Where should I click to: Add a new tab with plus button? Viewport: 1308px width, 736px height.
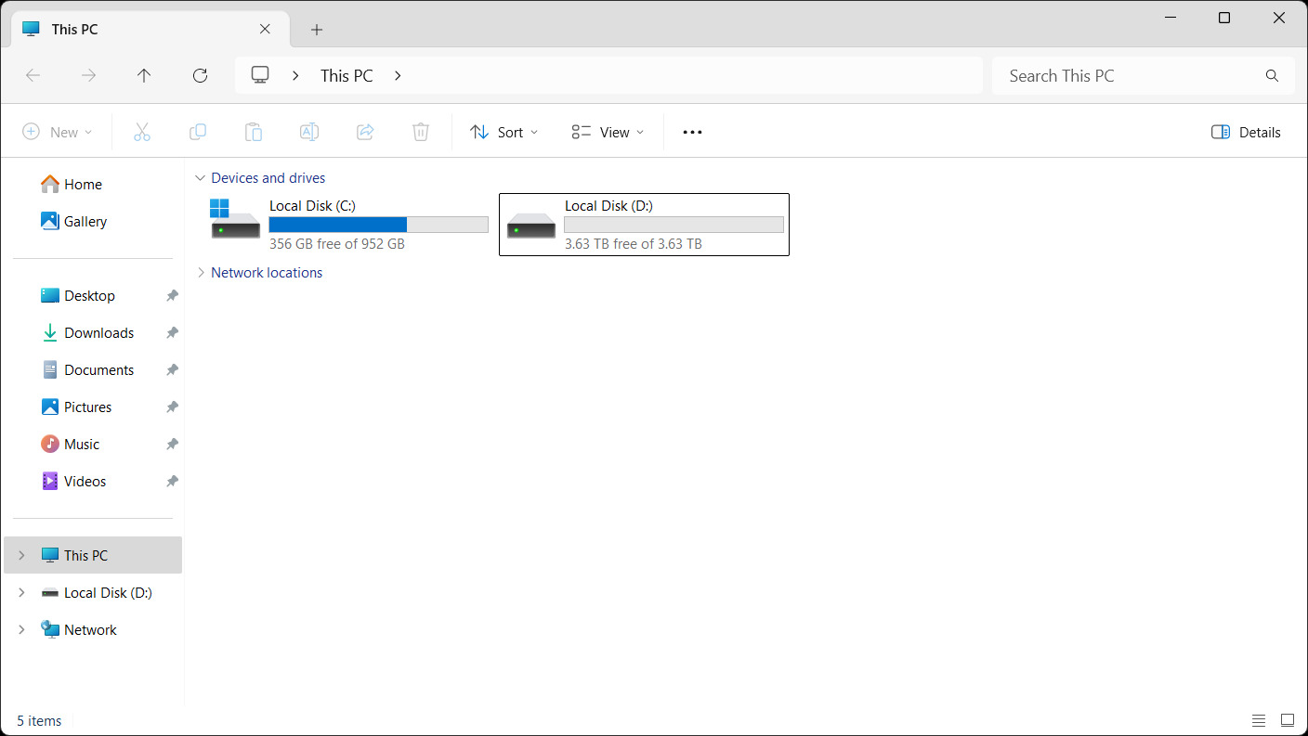(317, 30)
